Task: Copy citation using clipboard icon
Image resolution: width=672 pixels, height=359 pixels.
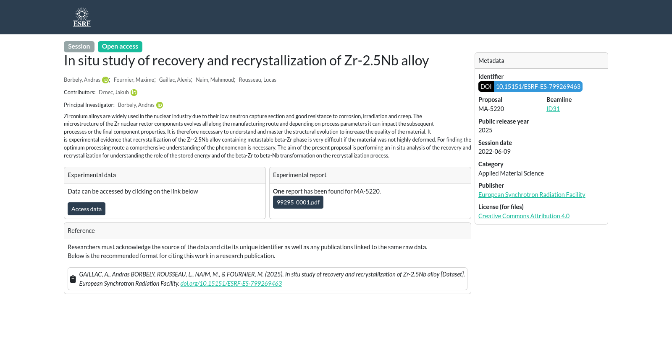Action: [73, 279]
